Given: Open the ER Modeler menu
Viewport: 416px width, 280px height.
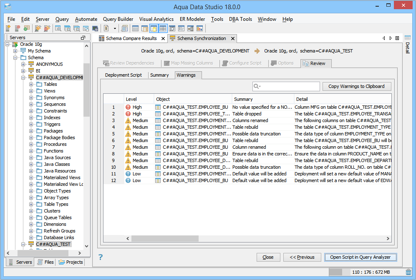Looking at the screenshot, I should (192, 19).
